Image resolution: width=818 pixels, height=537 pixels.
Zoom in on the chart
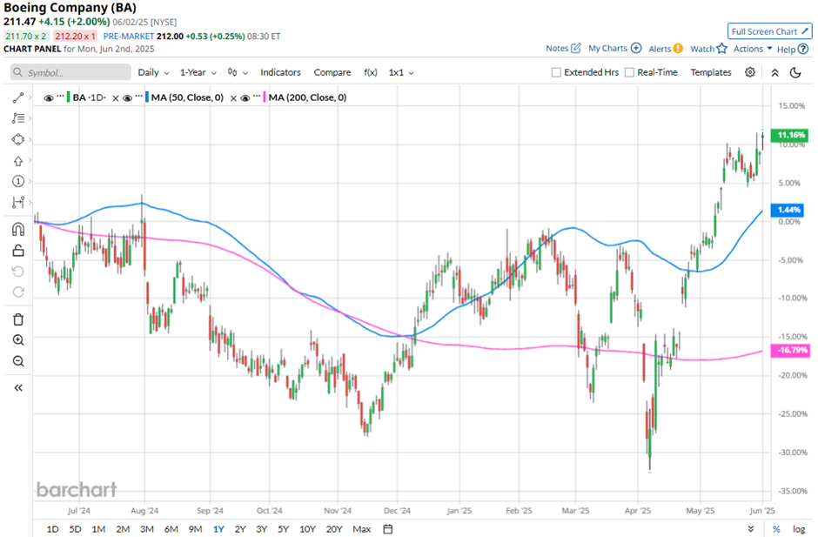tap(18, 340)
